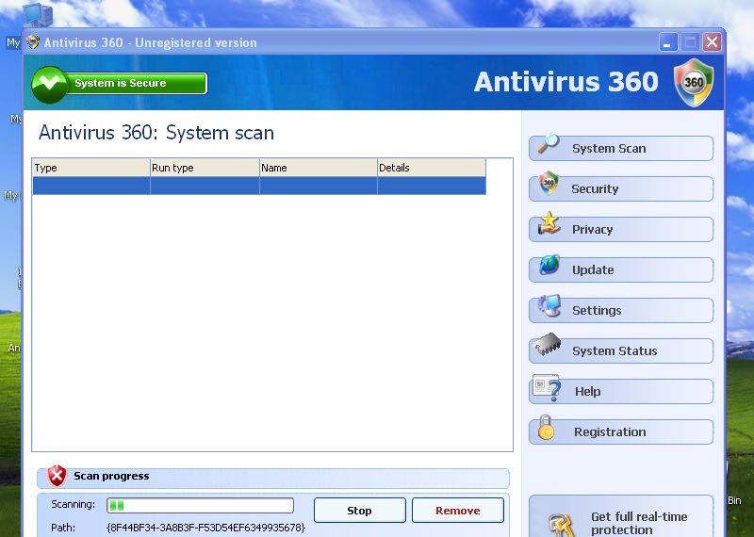Click the Update globe icon
The image size is (754, 537).
pos(549,267)
